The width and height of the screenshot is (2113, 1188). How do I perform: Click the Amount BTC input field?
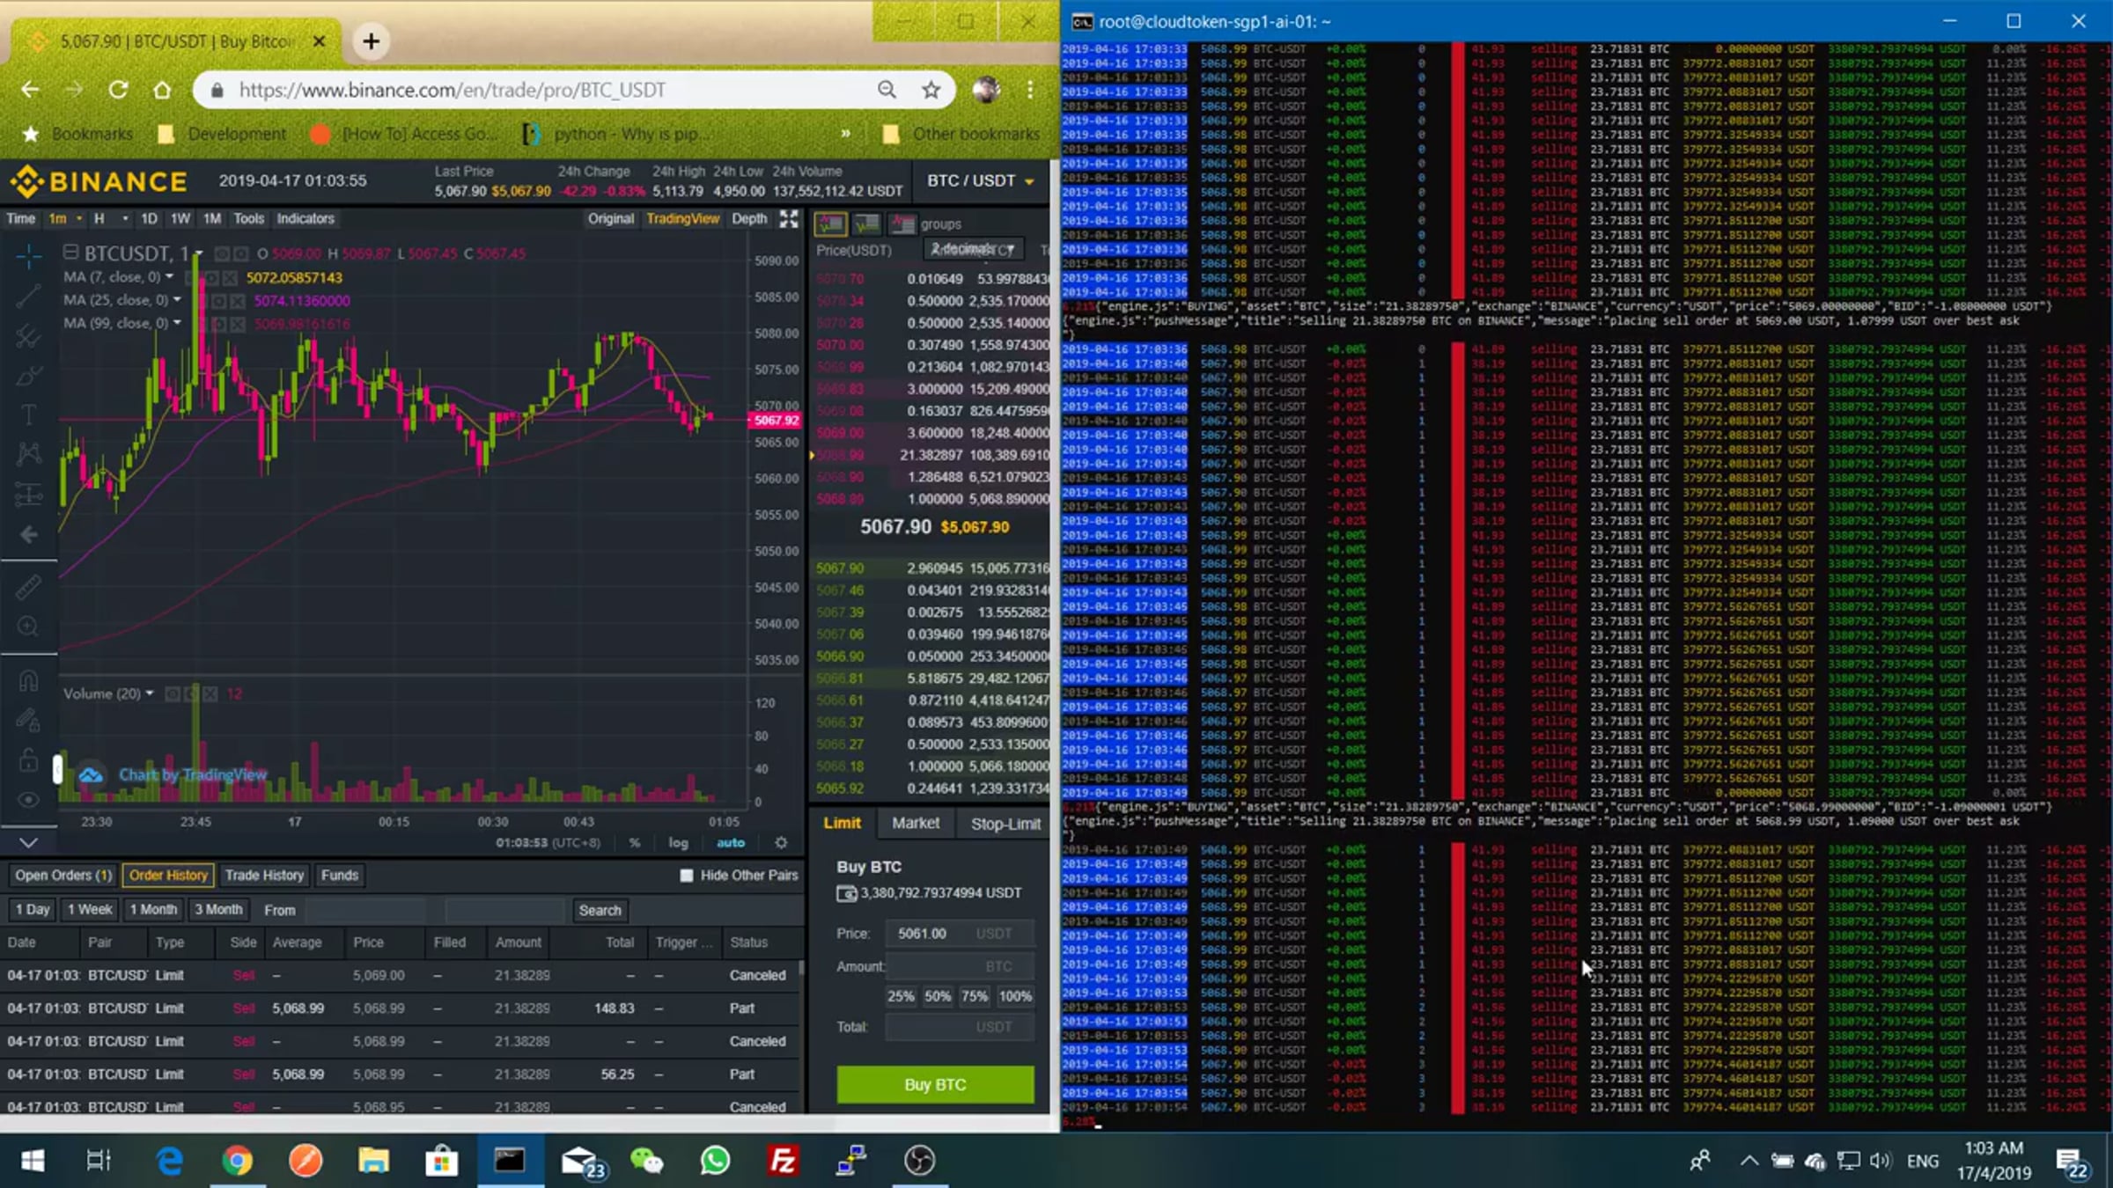pyautogui.click(x=960, y=966)
